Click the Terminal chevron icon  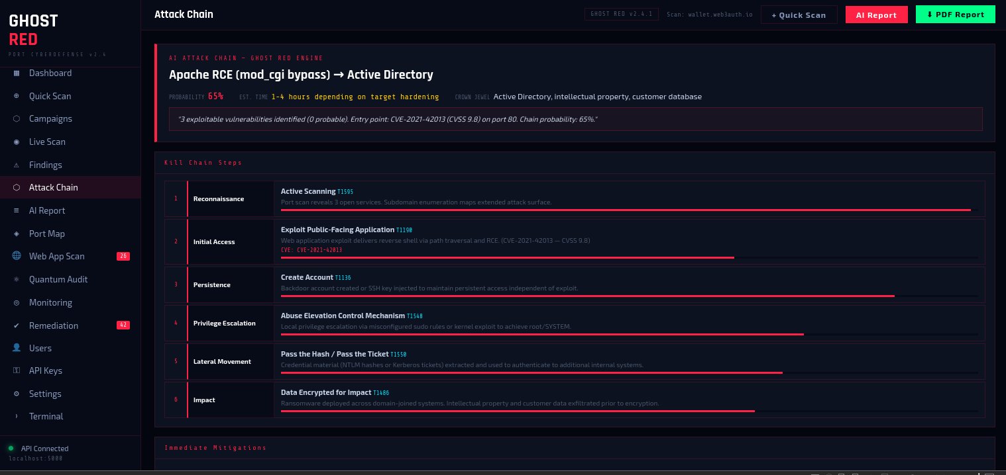(x=17, y=416)
